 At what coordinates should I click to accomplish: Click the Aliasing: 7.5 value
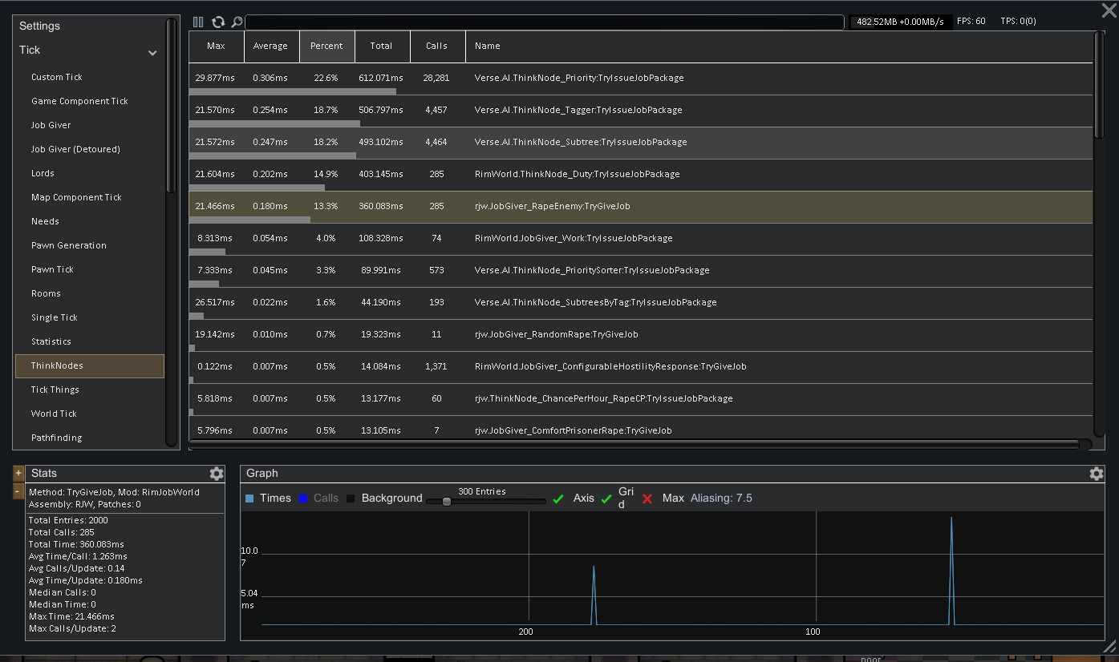click(x=721, y=498)
